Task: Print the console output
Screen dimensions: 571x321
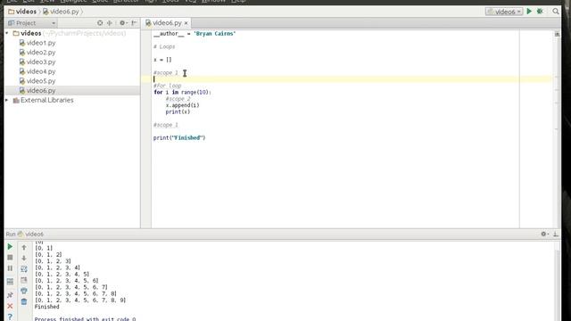Action: click(x=24, y=291)
